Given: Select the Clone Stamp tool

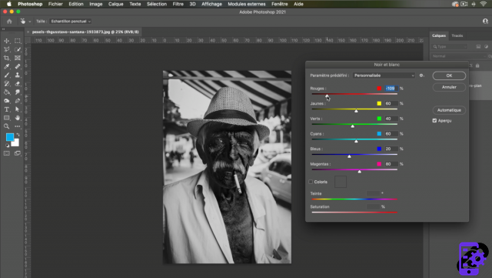Looking at the screenshot, I should (18, 75).
